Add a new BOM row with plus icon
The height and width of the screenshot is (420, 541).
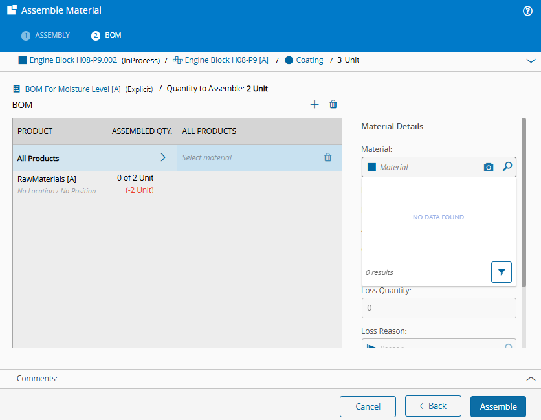315,104
